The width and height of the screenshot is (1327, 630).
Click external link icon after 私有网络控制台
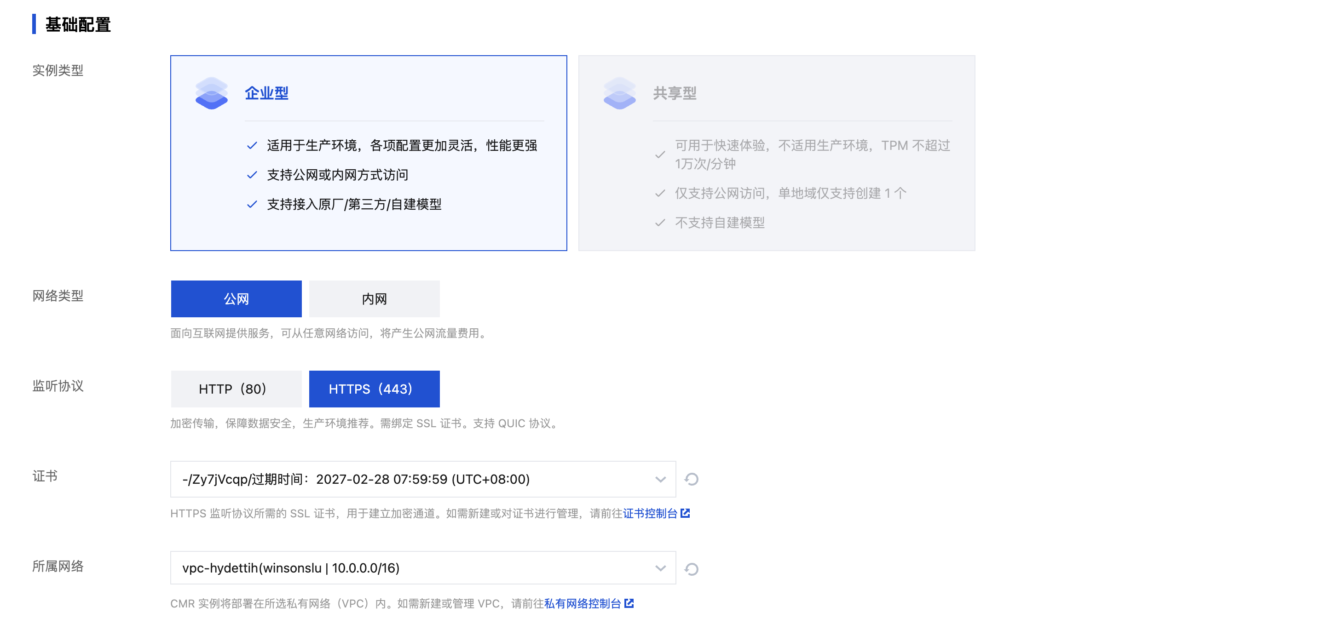pyautogui.click(x=629, y=603)
